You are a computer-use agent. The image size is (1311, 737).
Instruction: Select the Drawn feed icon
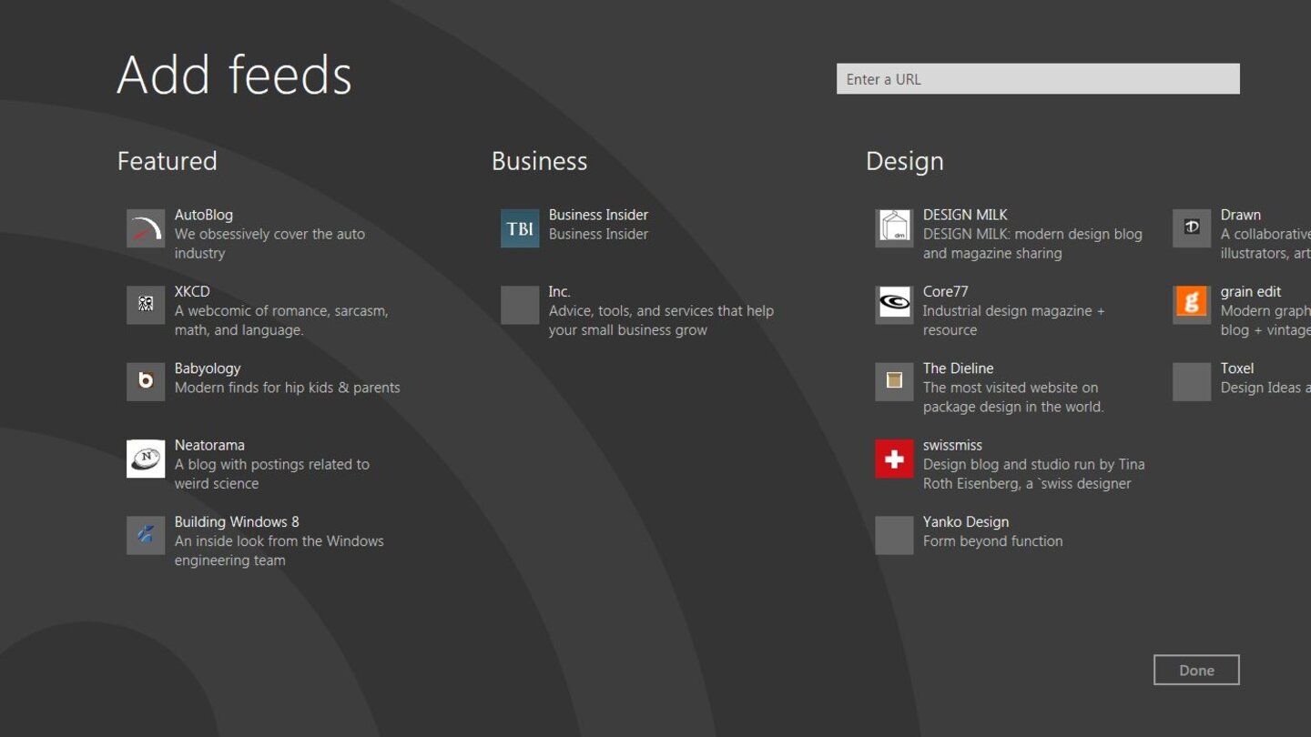(1192, 228)
